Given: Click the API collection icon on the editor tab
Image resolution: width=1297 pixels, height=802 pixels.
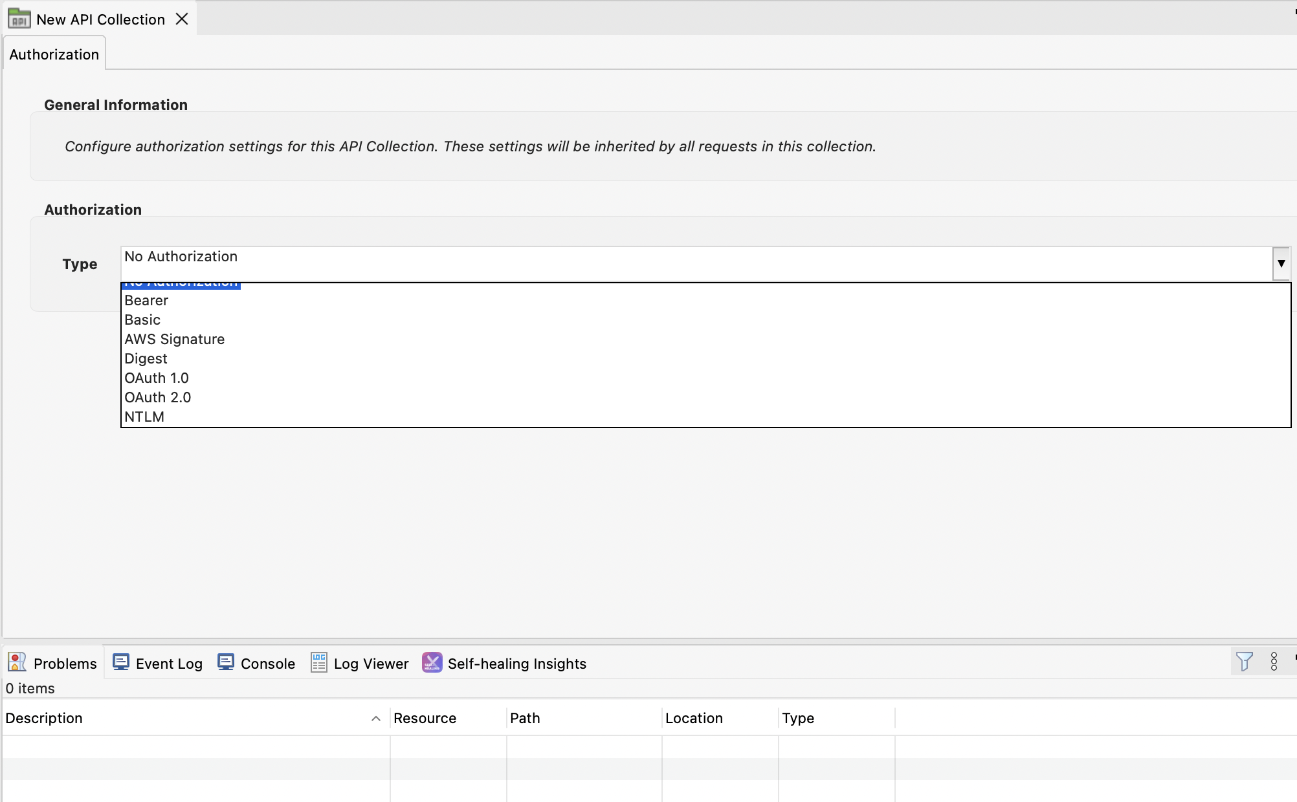Looking at the screenshot, I should 19,18.
